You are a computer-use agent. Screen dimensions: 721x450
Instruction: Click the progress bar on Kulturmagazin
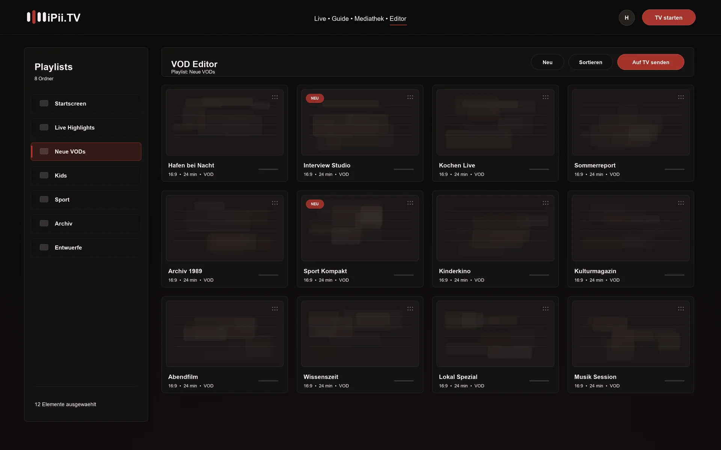674,275
